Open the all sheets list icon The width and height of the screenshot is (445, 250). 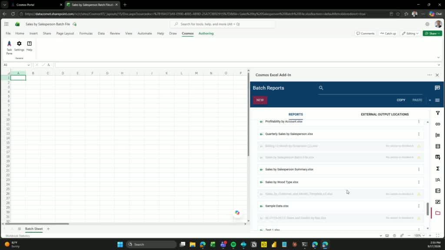pos(19,229)
